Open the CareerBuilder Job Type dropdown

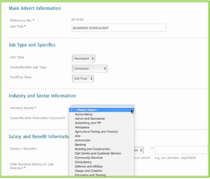pos(90,69)
